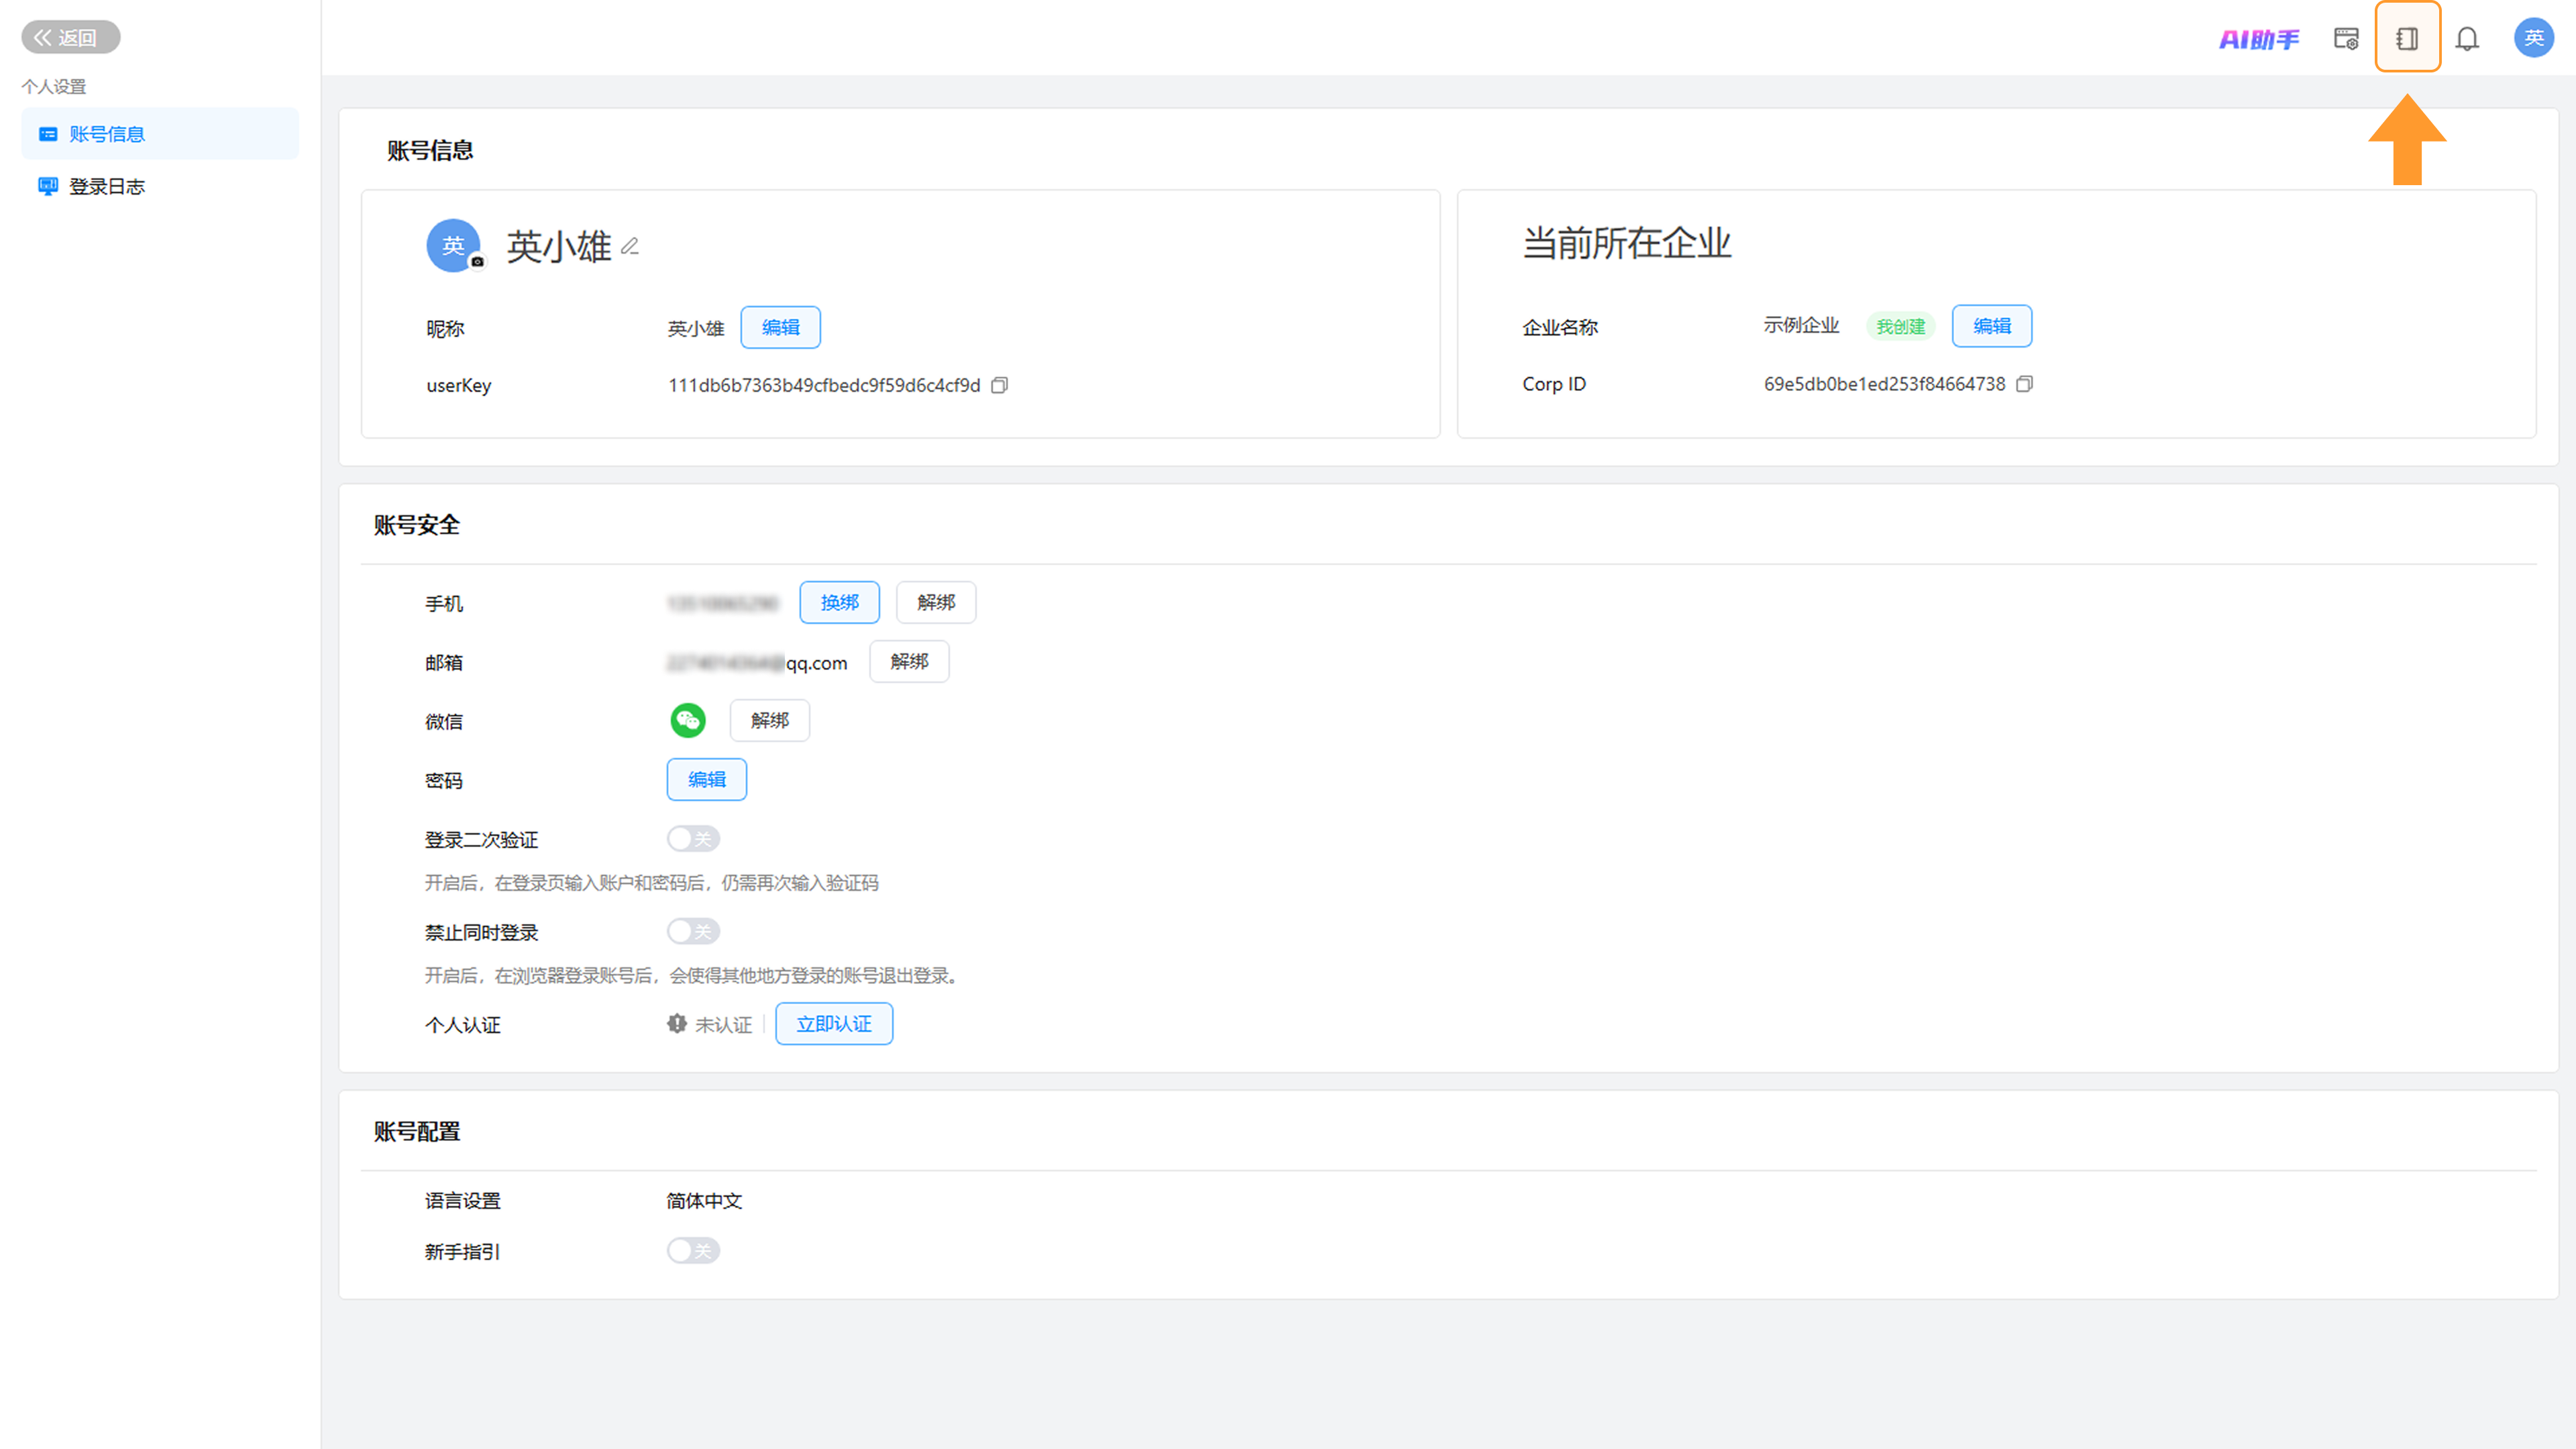Click 立即认证 button

tap(834, 1024)
